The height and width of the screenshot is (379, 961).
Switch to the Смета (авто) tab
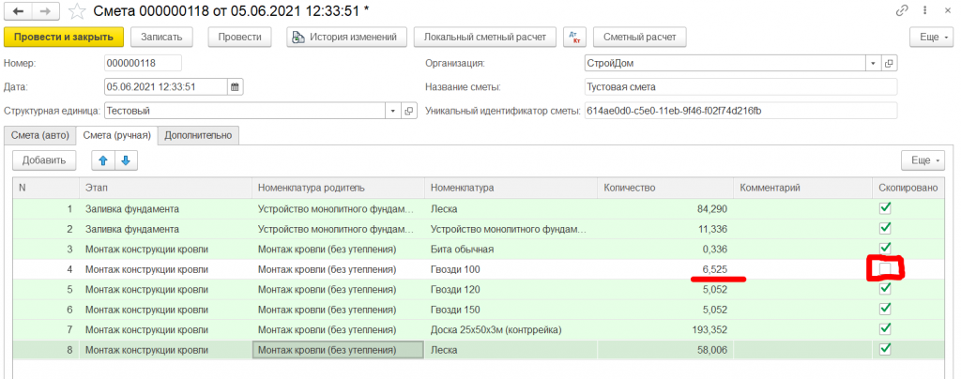pyautogui.click(x=39, y=135)
